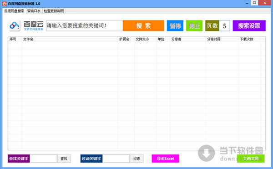The width and height of the screenshot is (273, 169).
Task: Click the blue 暂停 button
Action: pos(175,26)
